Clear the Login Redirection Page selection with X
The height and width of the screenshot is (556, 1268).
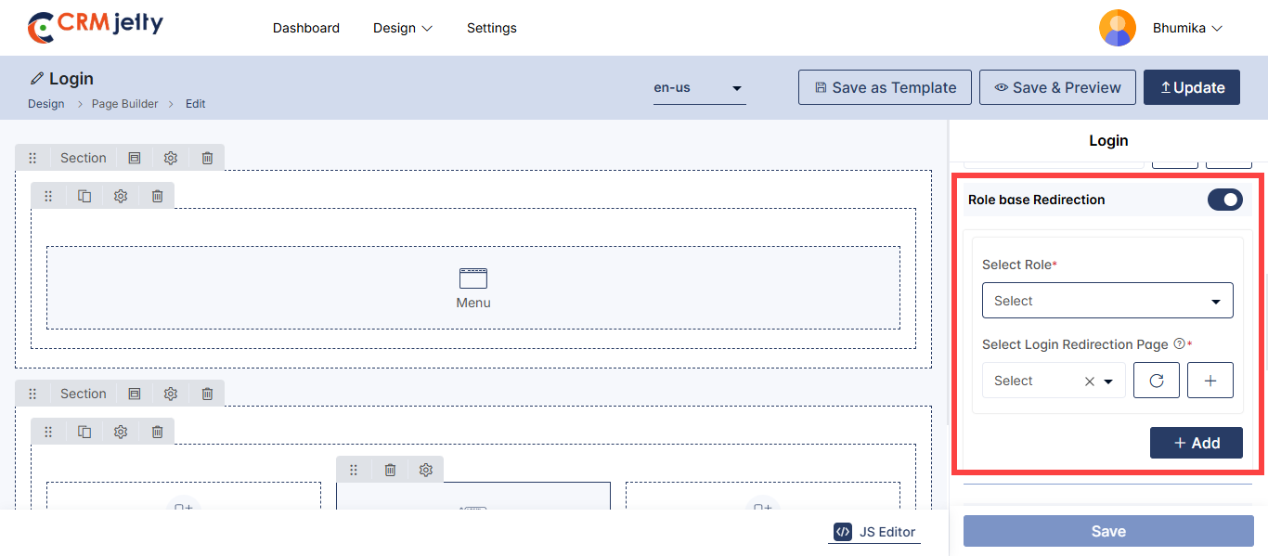(1090, 381)
